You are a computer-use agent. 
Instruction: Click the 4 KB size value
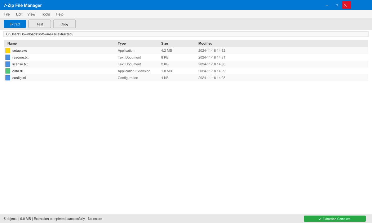165,78
